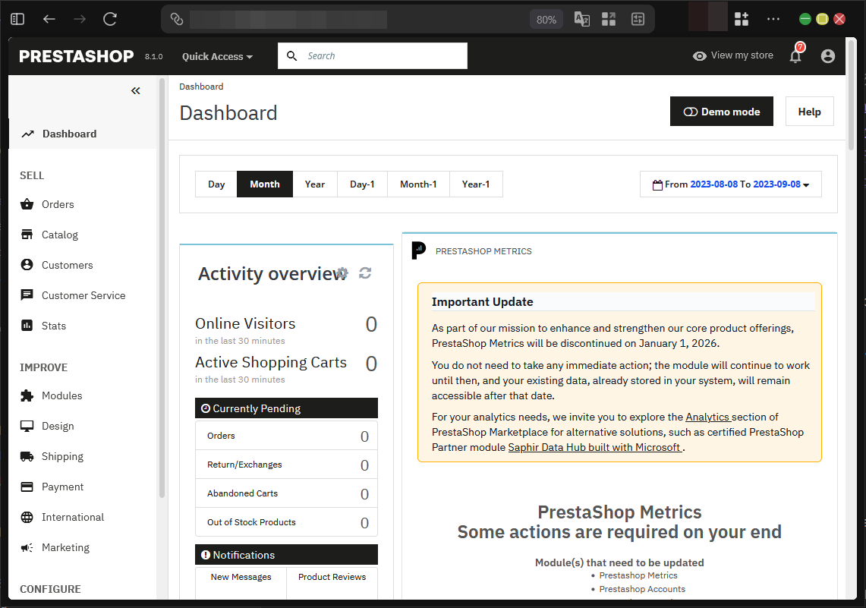Go to Shipping in the sidebar
The width and height of the screenshot is (866, 608).
point(62,456)
